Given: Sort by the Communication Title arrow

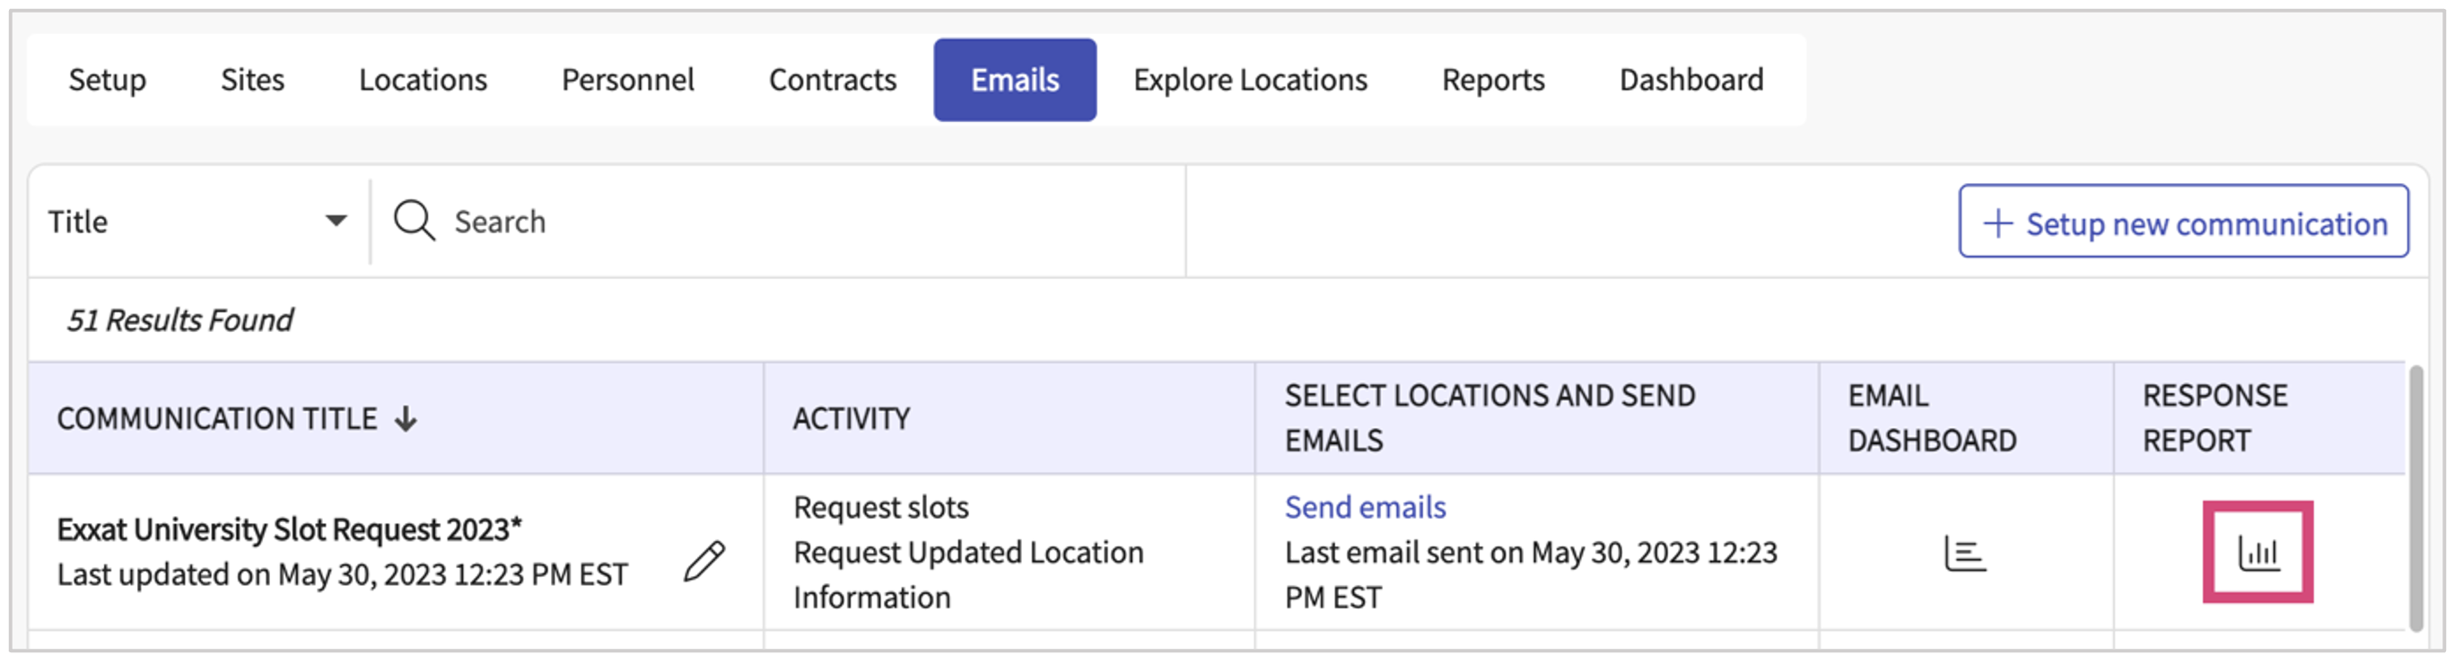Looking at the screenshot, I should click(407, 418).
